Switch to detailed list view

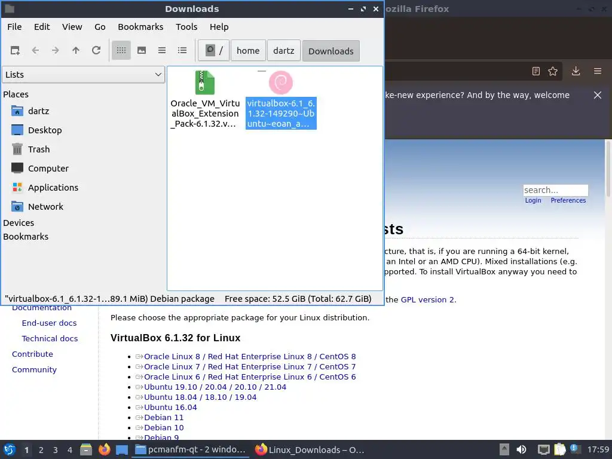(x=182, y=50)
